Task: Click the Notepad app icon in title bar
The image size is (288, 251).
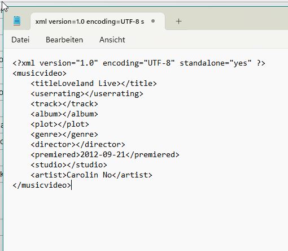Action: tap(17, 21)
